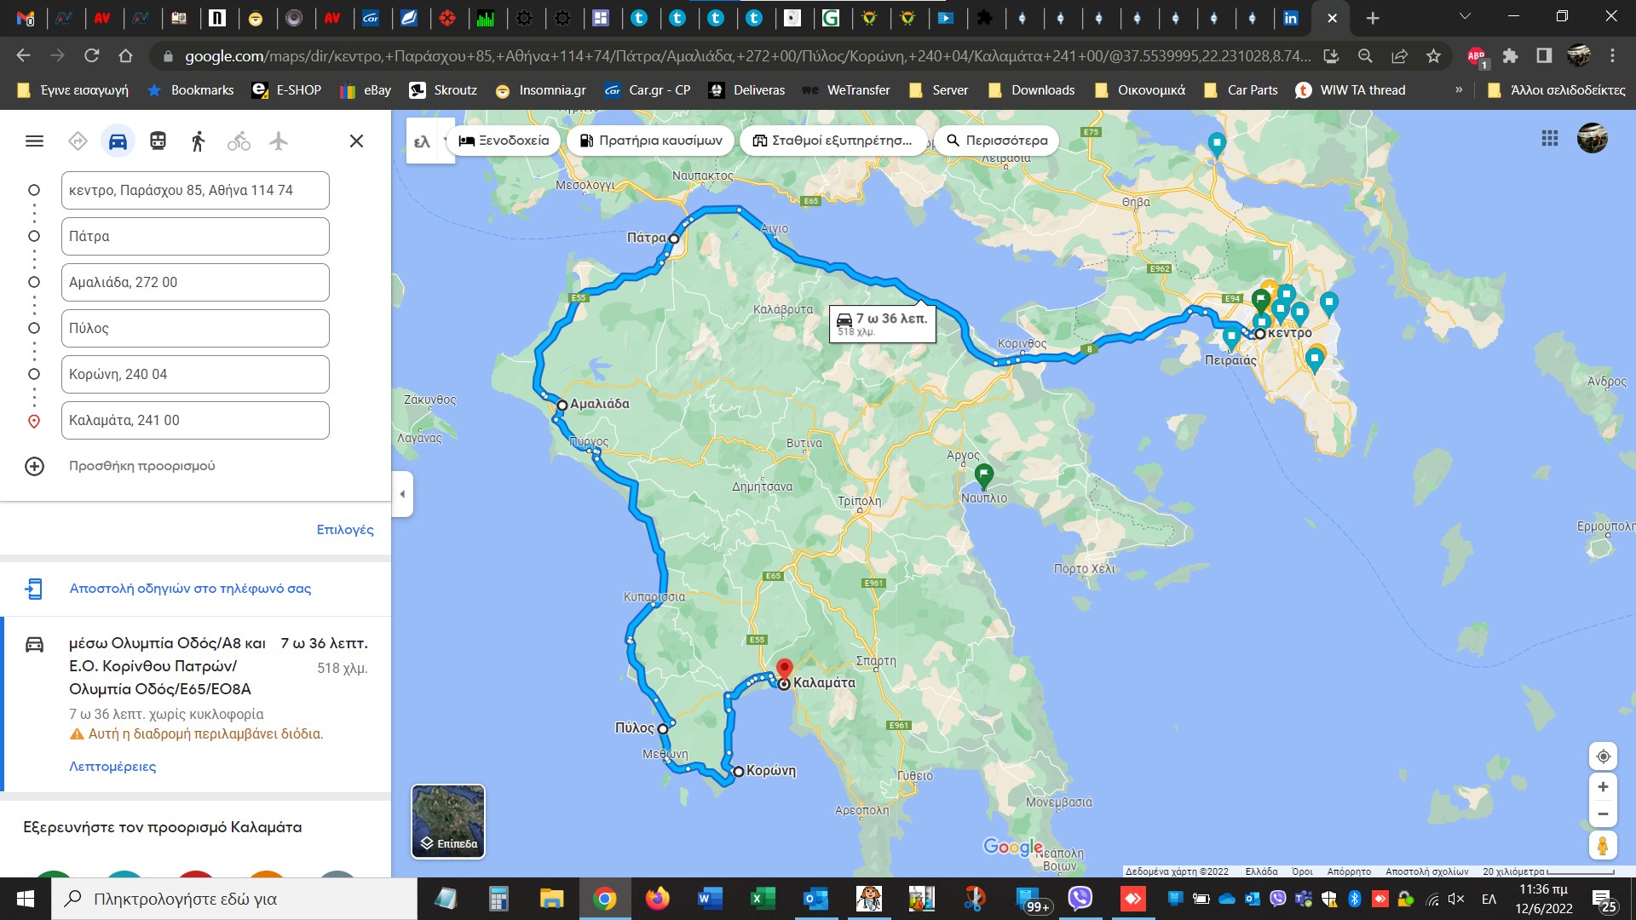Select the driving travel mode icon

118,141
